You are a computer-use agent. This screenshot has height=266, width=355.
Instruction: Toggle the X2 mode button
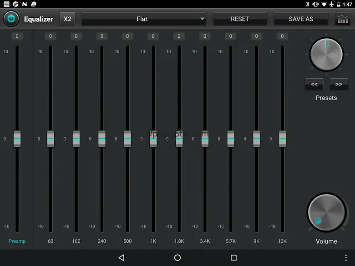click(67, 19)
